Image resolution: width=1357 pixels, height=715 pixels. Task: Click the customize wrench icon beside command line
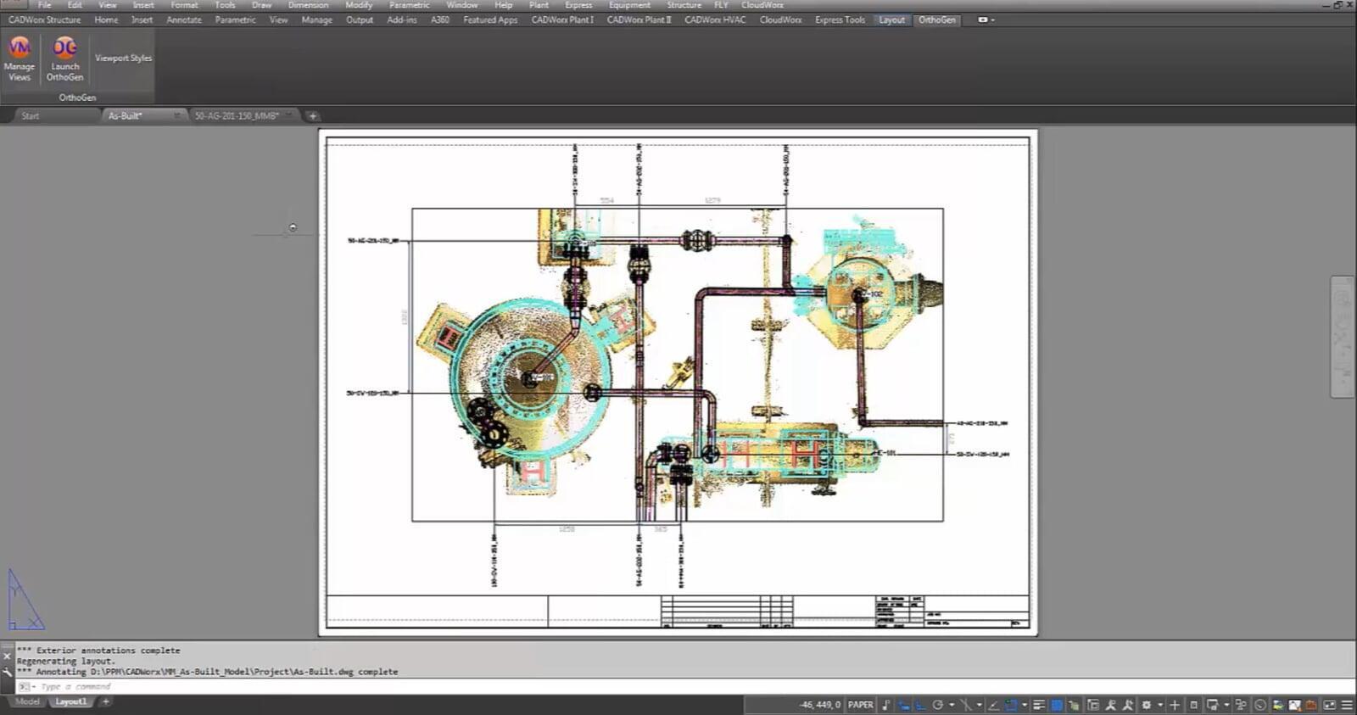pyautogui.click(x=7, y=672)
